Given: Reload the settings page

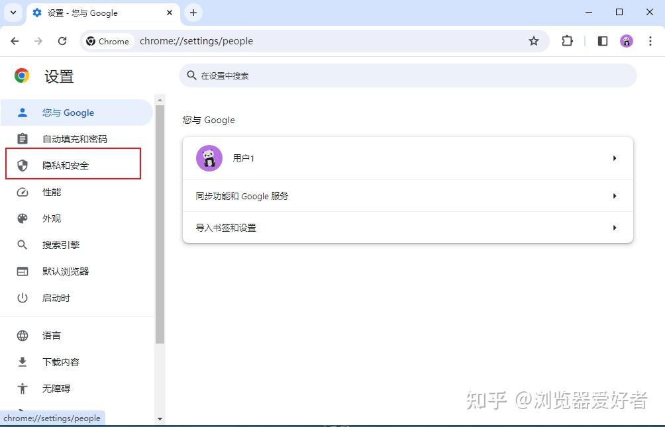Looking at the screenshot, I should pos(62,41).
